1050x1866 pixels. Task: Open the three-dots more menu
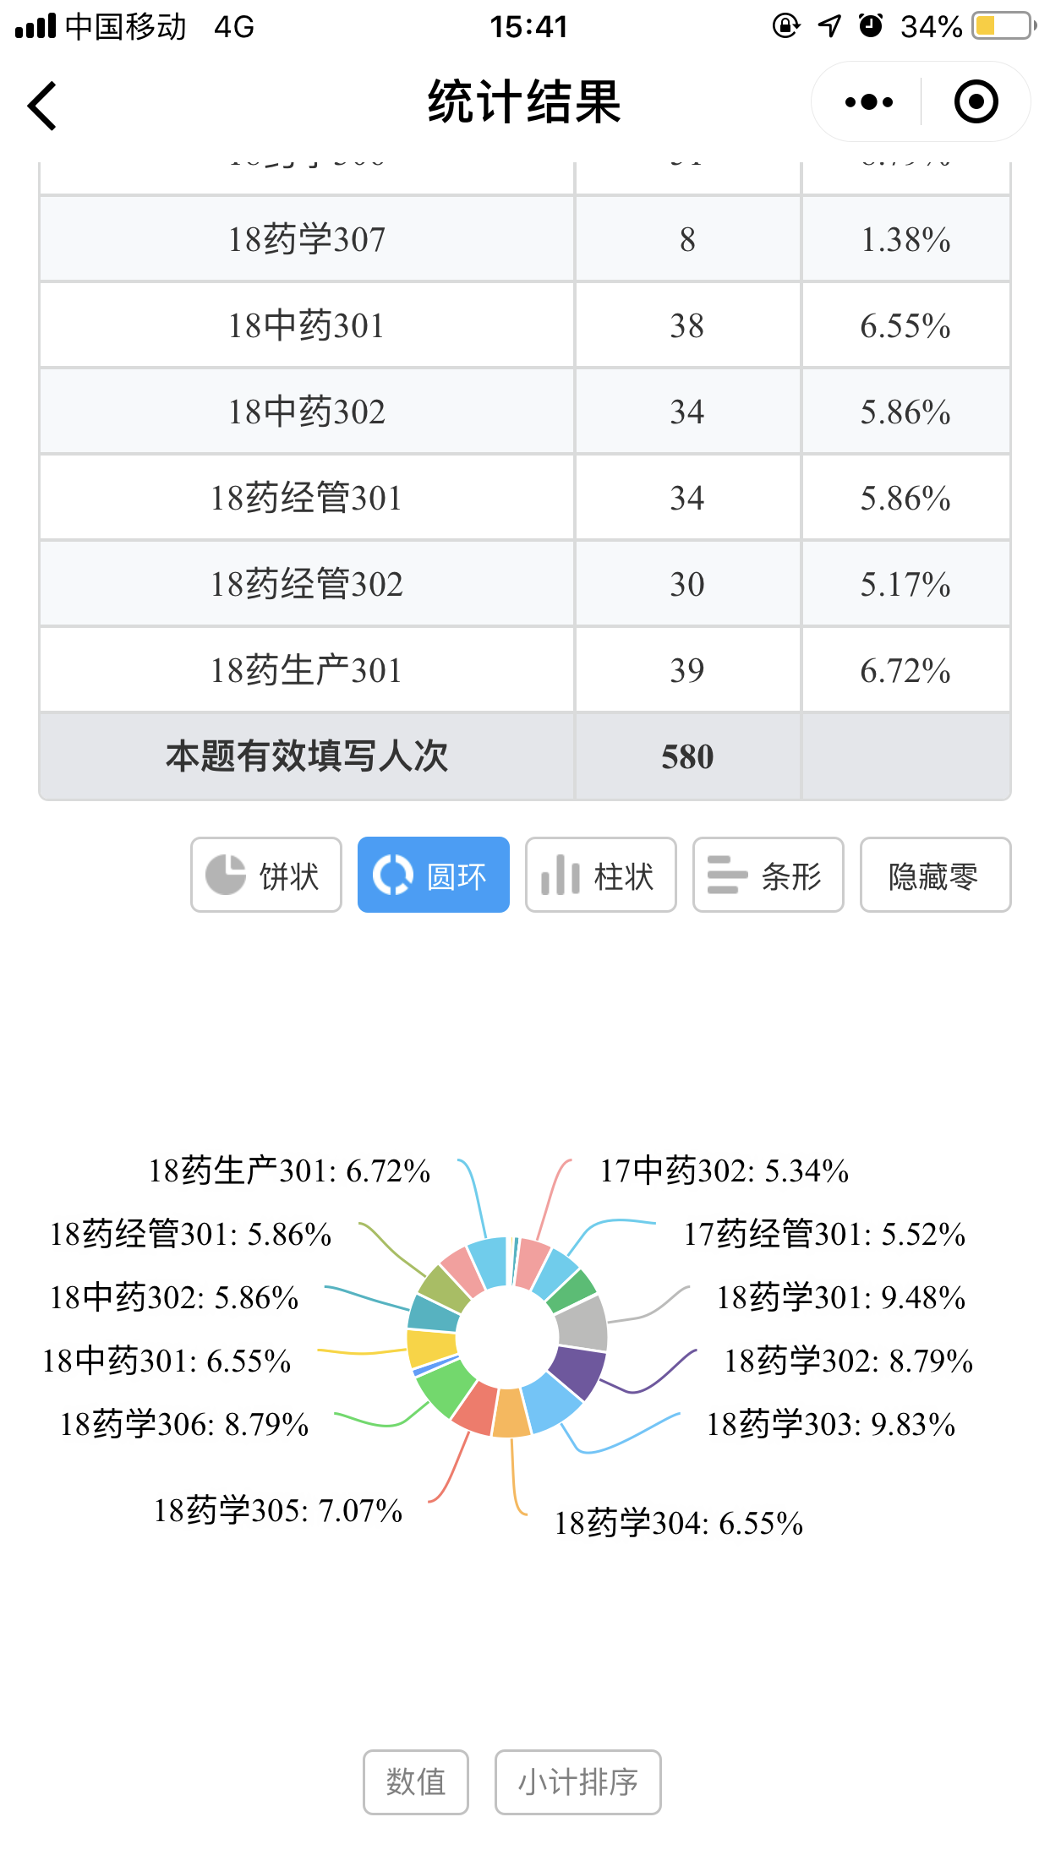coord(868,102)
